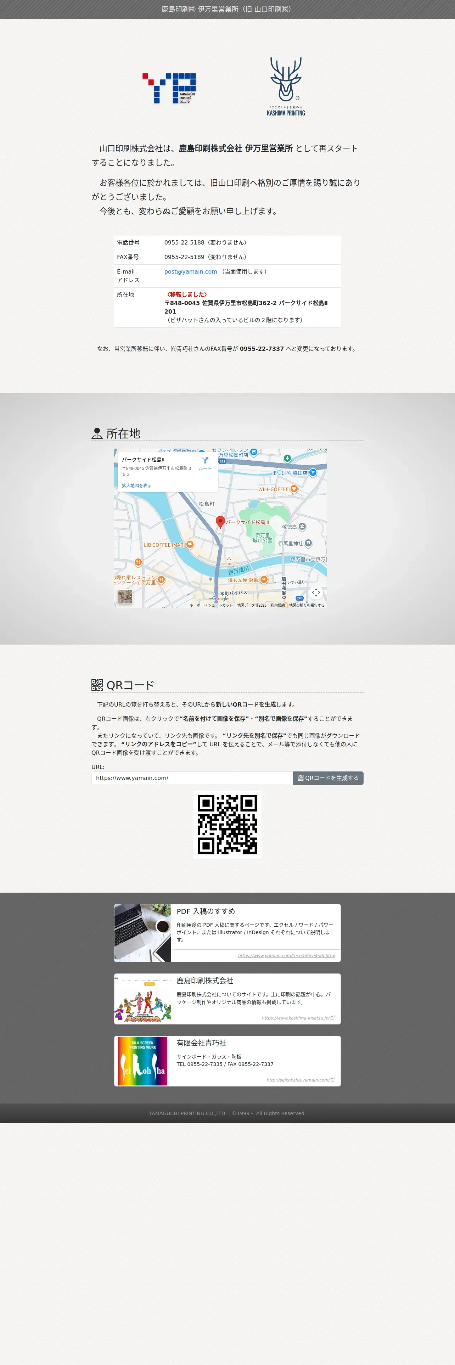
Task: Click WILL COFFEE cafe marker on map
Action: pyautogui.click(x=294, y=489)
